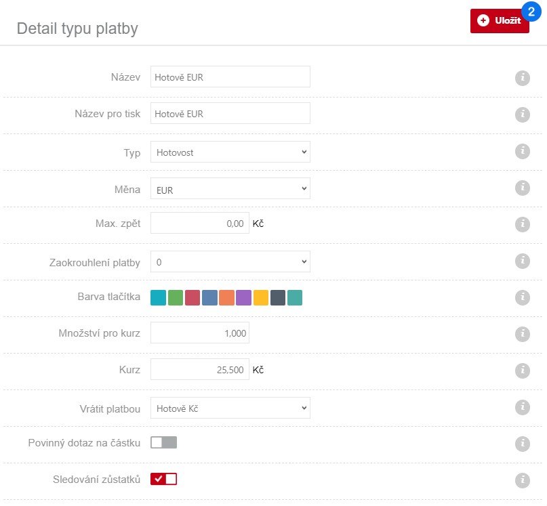Show help for Zaokrouhlení platby

click(522, 261)
